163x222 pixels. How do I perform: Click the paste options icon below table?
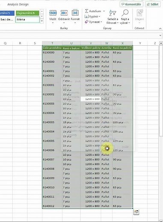tap(136, 212)
